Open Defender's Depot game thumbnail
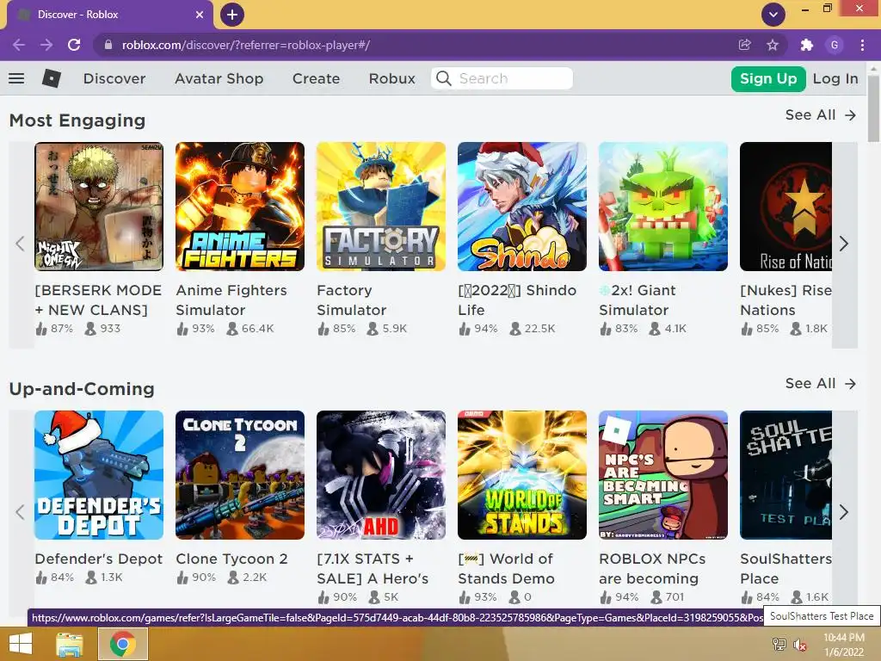The width and height of the screenshot is (881, 661). 99,475
